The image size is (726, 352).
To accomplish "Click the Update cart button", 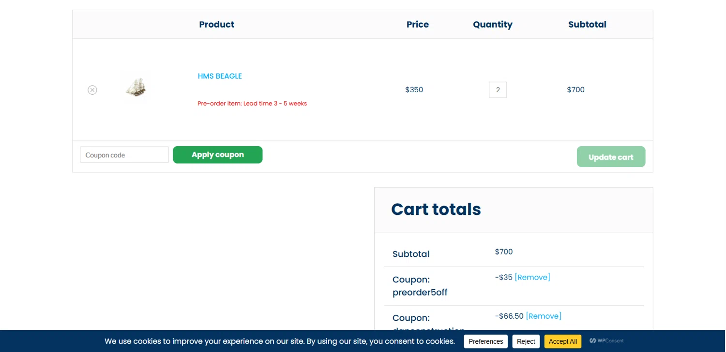I will [x=611, y=157].
